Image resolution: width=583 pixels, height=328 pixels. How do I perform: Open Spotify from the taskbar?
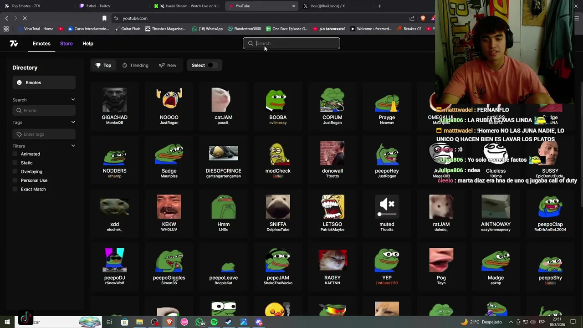click(x=214, y=322)
